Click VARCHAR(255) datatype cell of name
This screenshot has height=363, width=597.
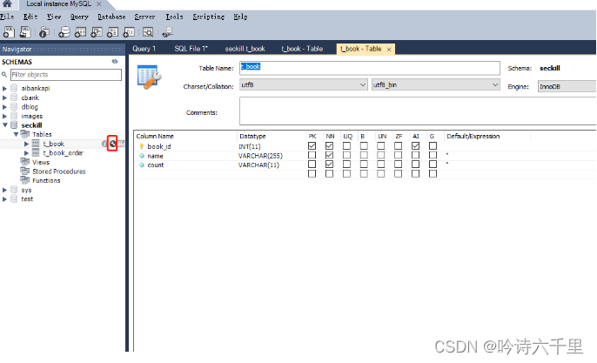(x=260, y=156)
